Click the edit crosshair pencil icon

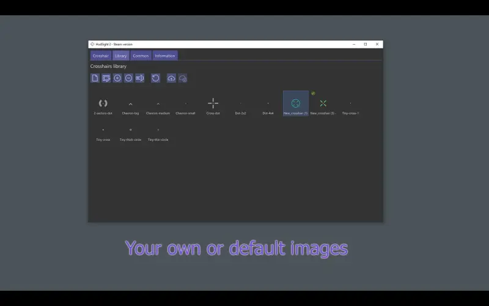106,78
